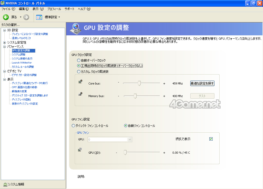Image resolution: width=263 pixels, height=189 pixels.
Task: Click the 0.00 % / 45 C readout
Action: pyautogui.click(x=181, y=153)
